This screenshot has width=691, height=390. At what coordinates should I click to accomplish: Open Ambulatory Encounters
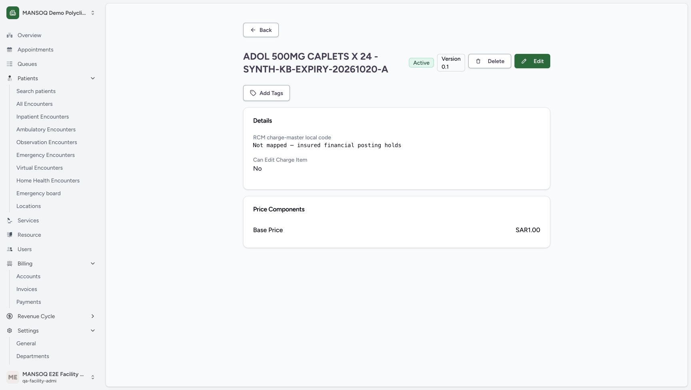[46, 129]
